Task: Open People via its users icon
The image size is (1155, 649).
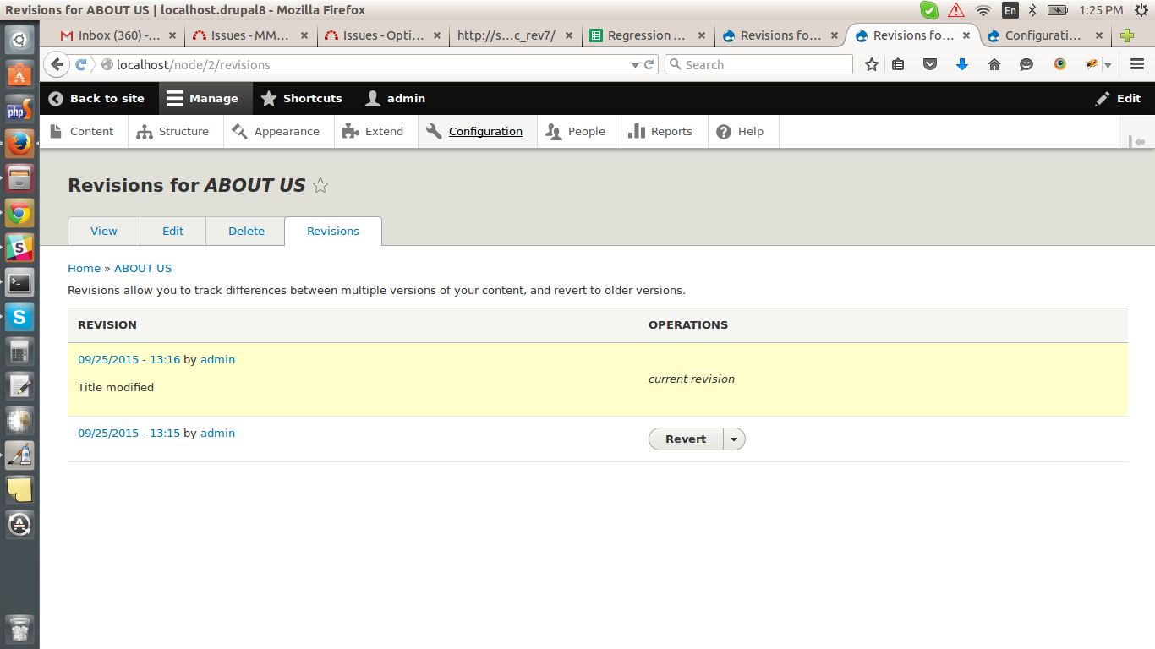Action: coord(554,131)
